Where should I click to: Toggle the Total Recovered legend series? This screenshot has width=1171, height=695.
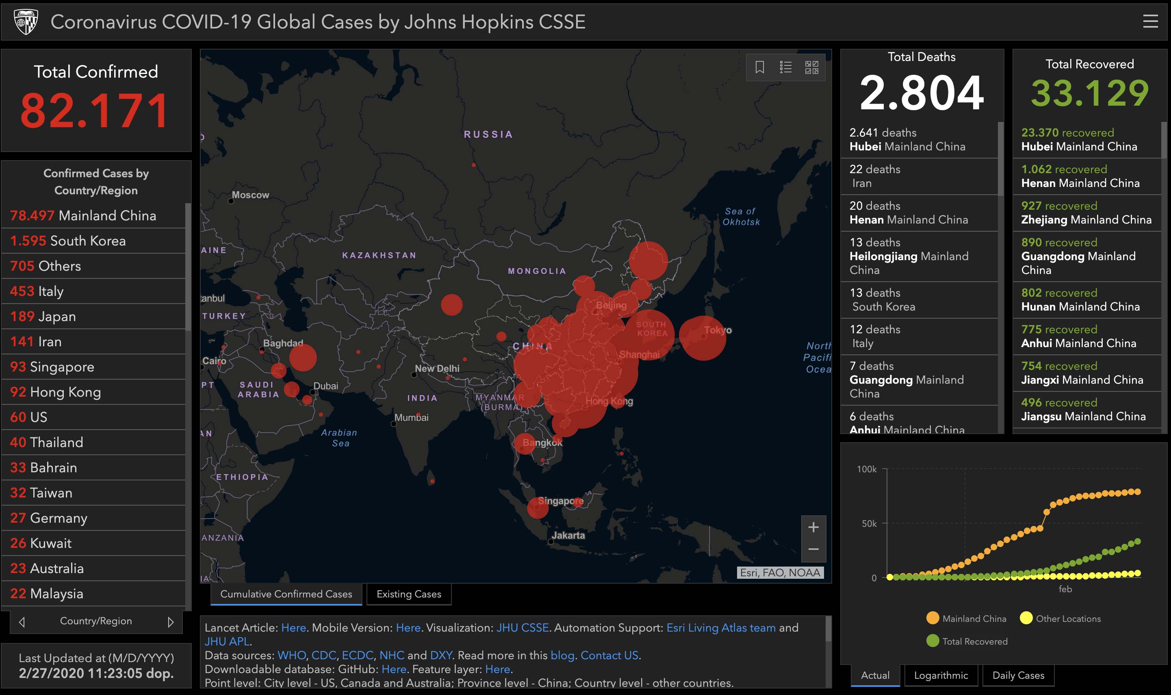[966, 641]
